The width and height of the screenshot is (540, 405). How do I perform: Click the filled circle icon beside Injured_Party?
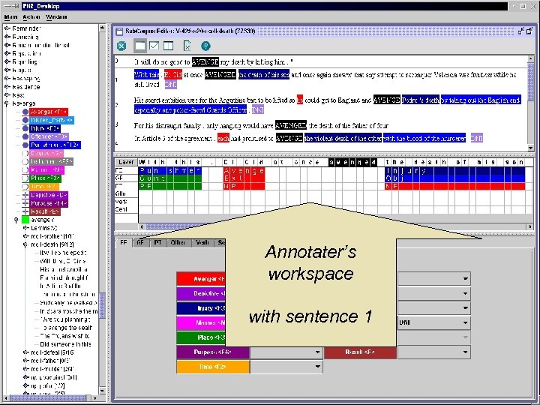coord(25,120)
